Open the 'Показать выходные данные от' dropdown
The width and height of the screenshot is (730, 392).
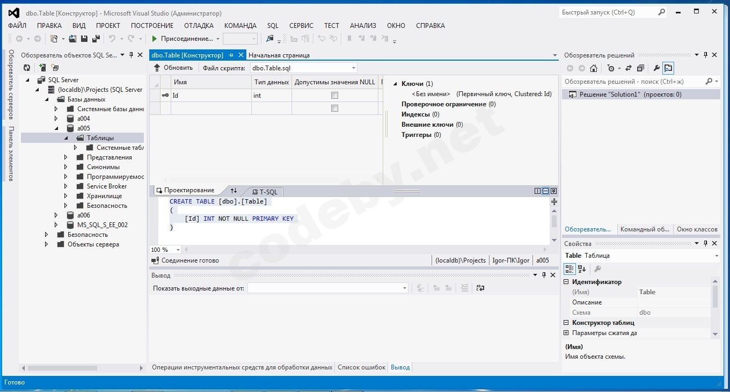[405, 288]
